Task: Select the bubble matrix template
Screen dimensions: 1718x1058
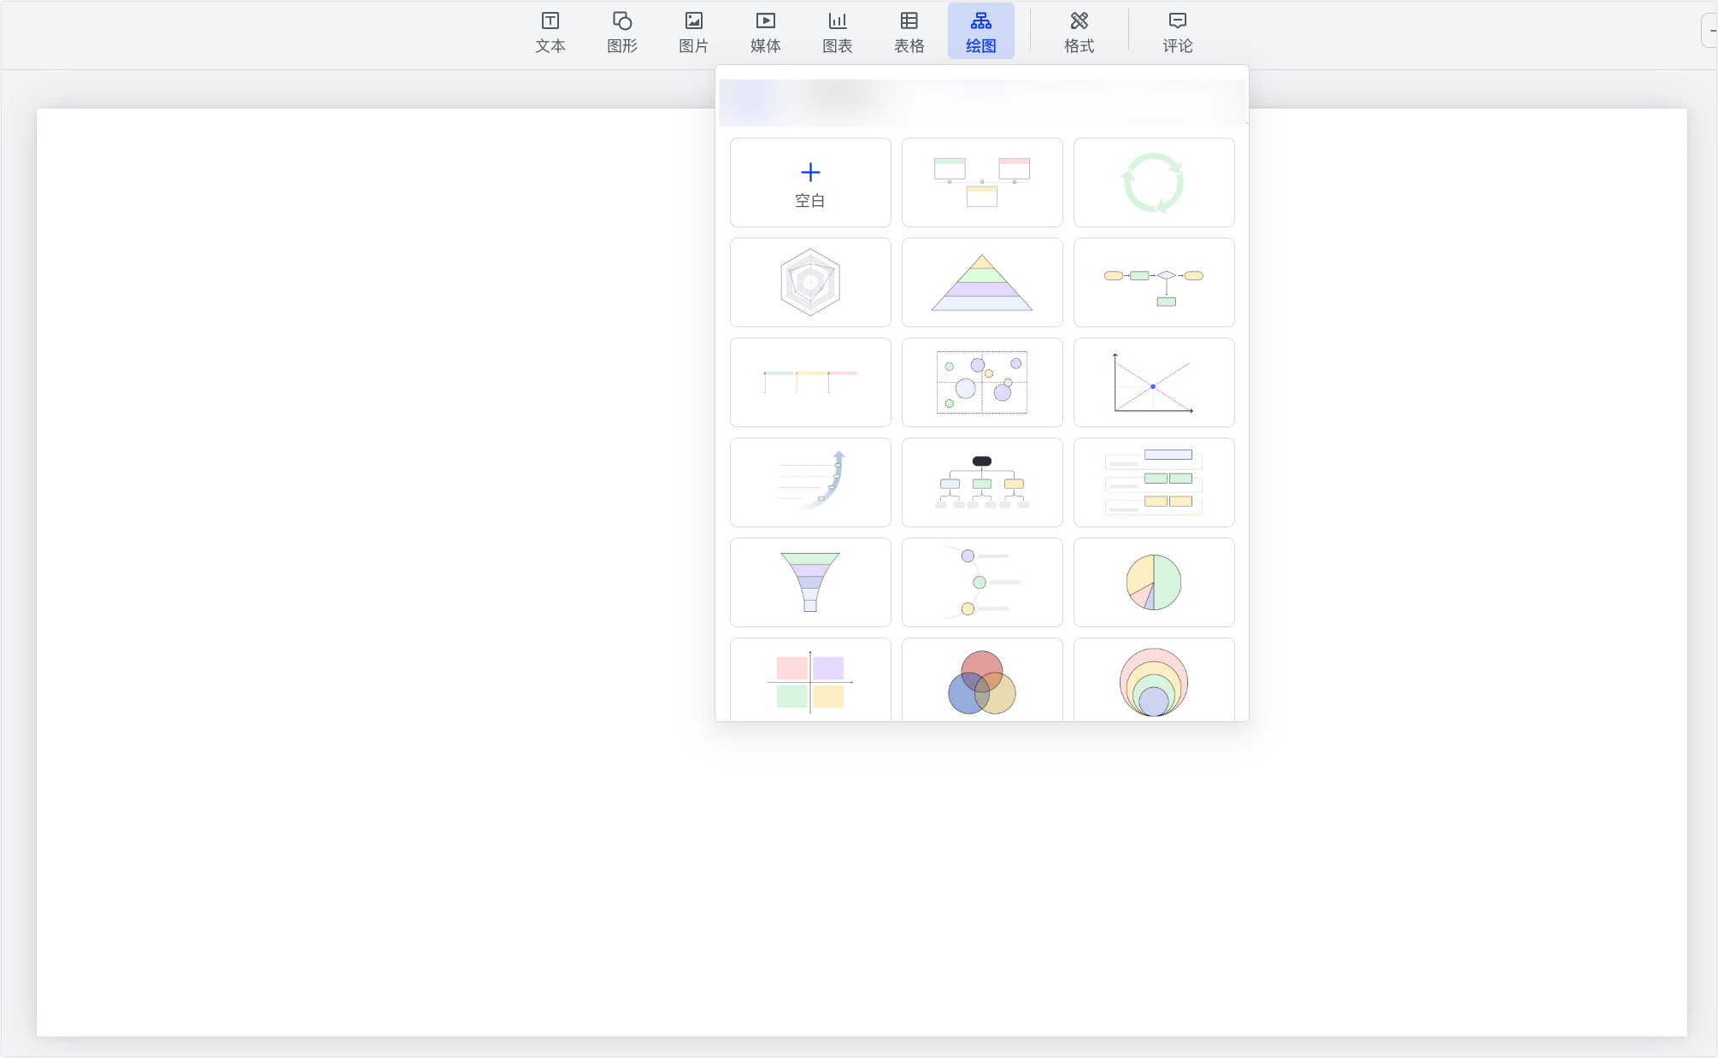Action: (x=982, y=383)
